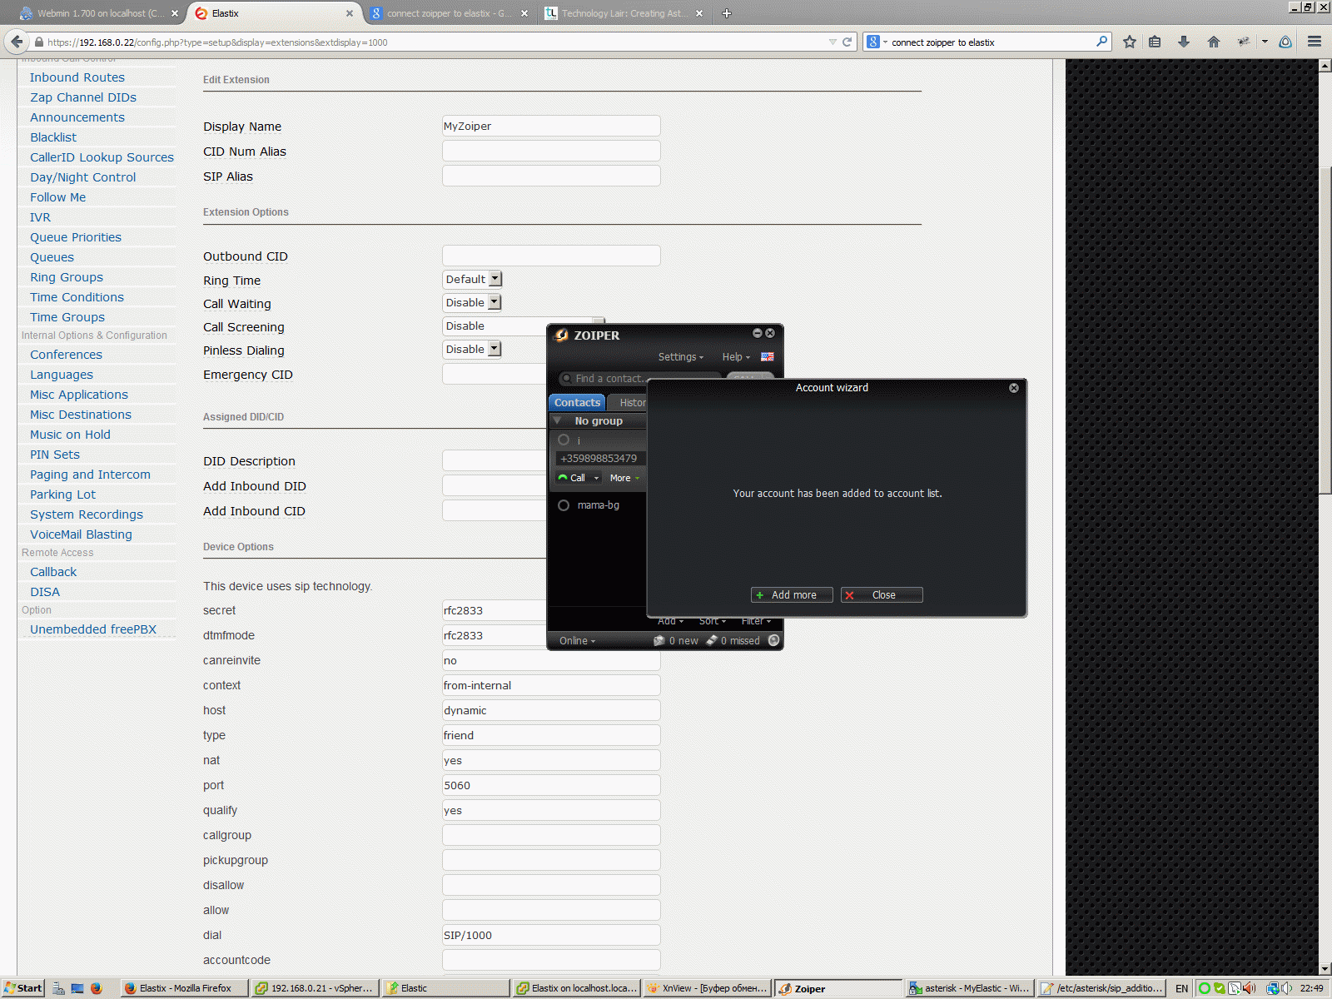Click the Close button in Account wizard

[882, 594]
